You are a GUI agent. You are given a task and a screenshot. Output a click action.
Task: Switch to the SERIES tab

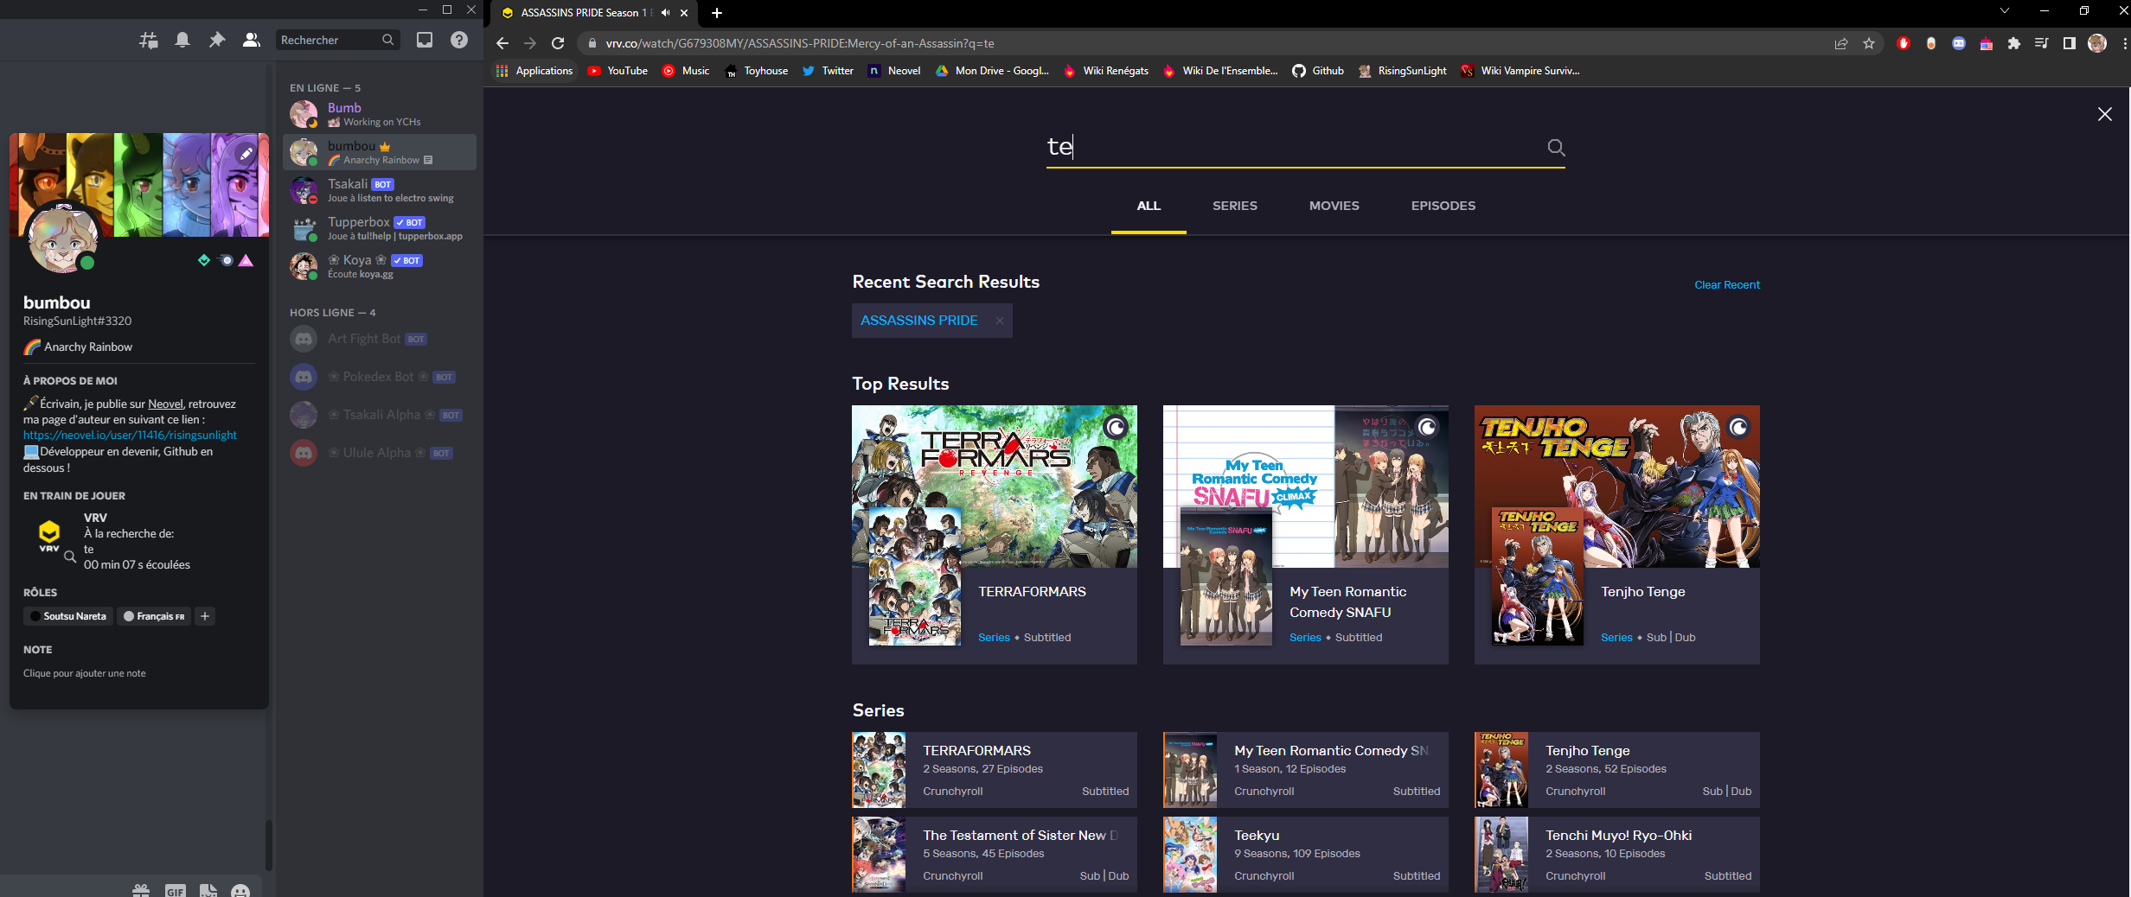[x=1234, y=206]
